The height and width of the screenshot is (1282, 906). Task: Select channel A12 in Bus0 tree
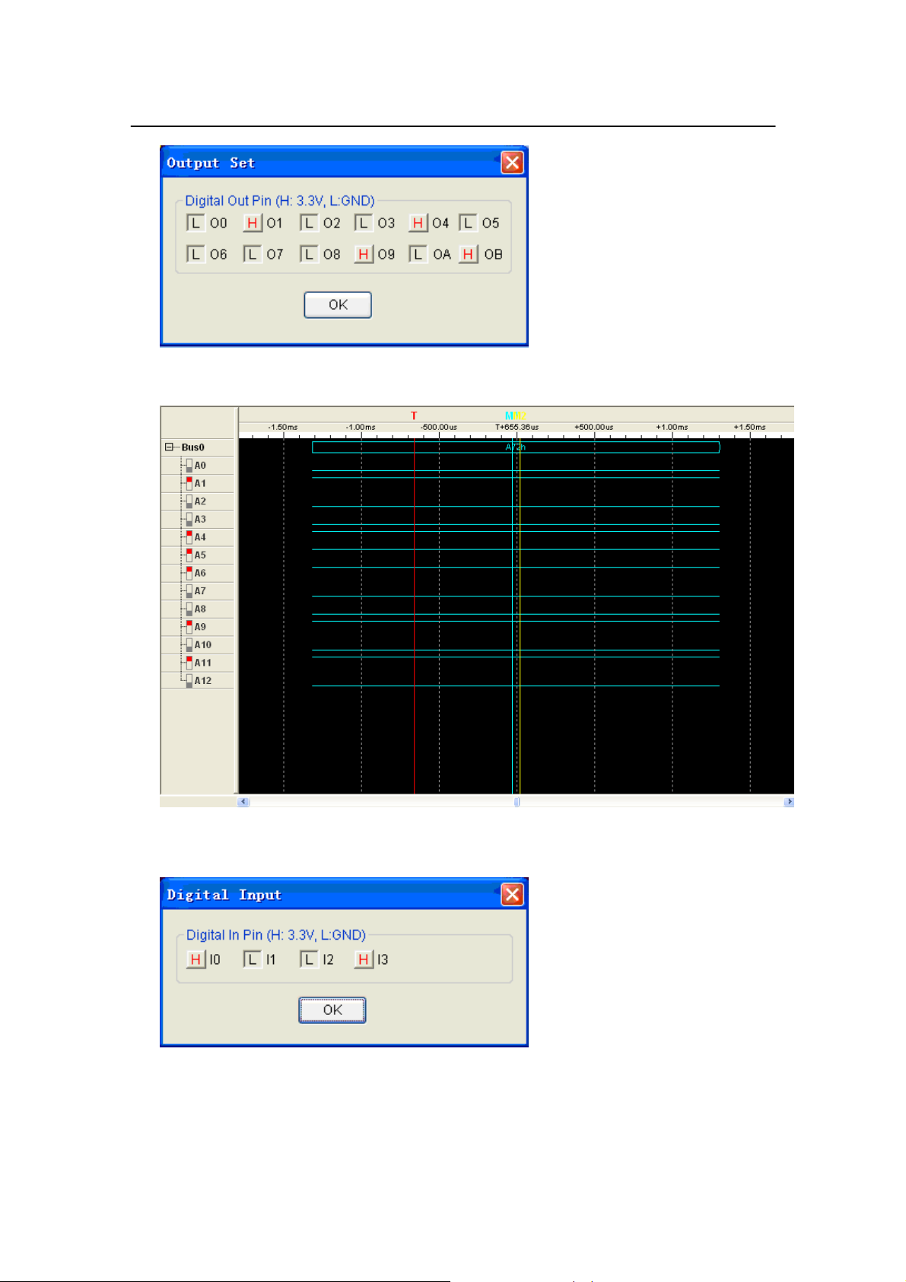(202, 681)
